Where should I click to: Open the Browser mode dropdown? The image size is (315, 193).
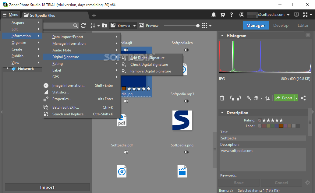click(134, 26)
